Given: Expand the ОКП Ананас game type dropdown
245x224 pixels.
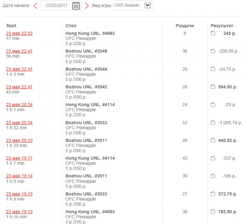Looking at the screenshot, I should (147, 5).
